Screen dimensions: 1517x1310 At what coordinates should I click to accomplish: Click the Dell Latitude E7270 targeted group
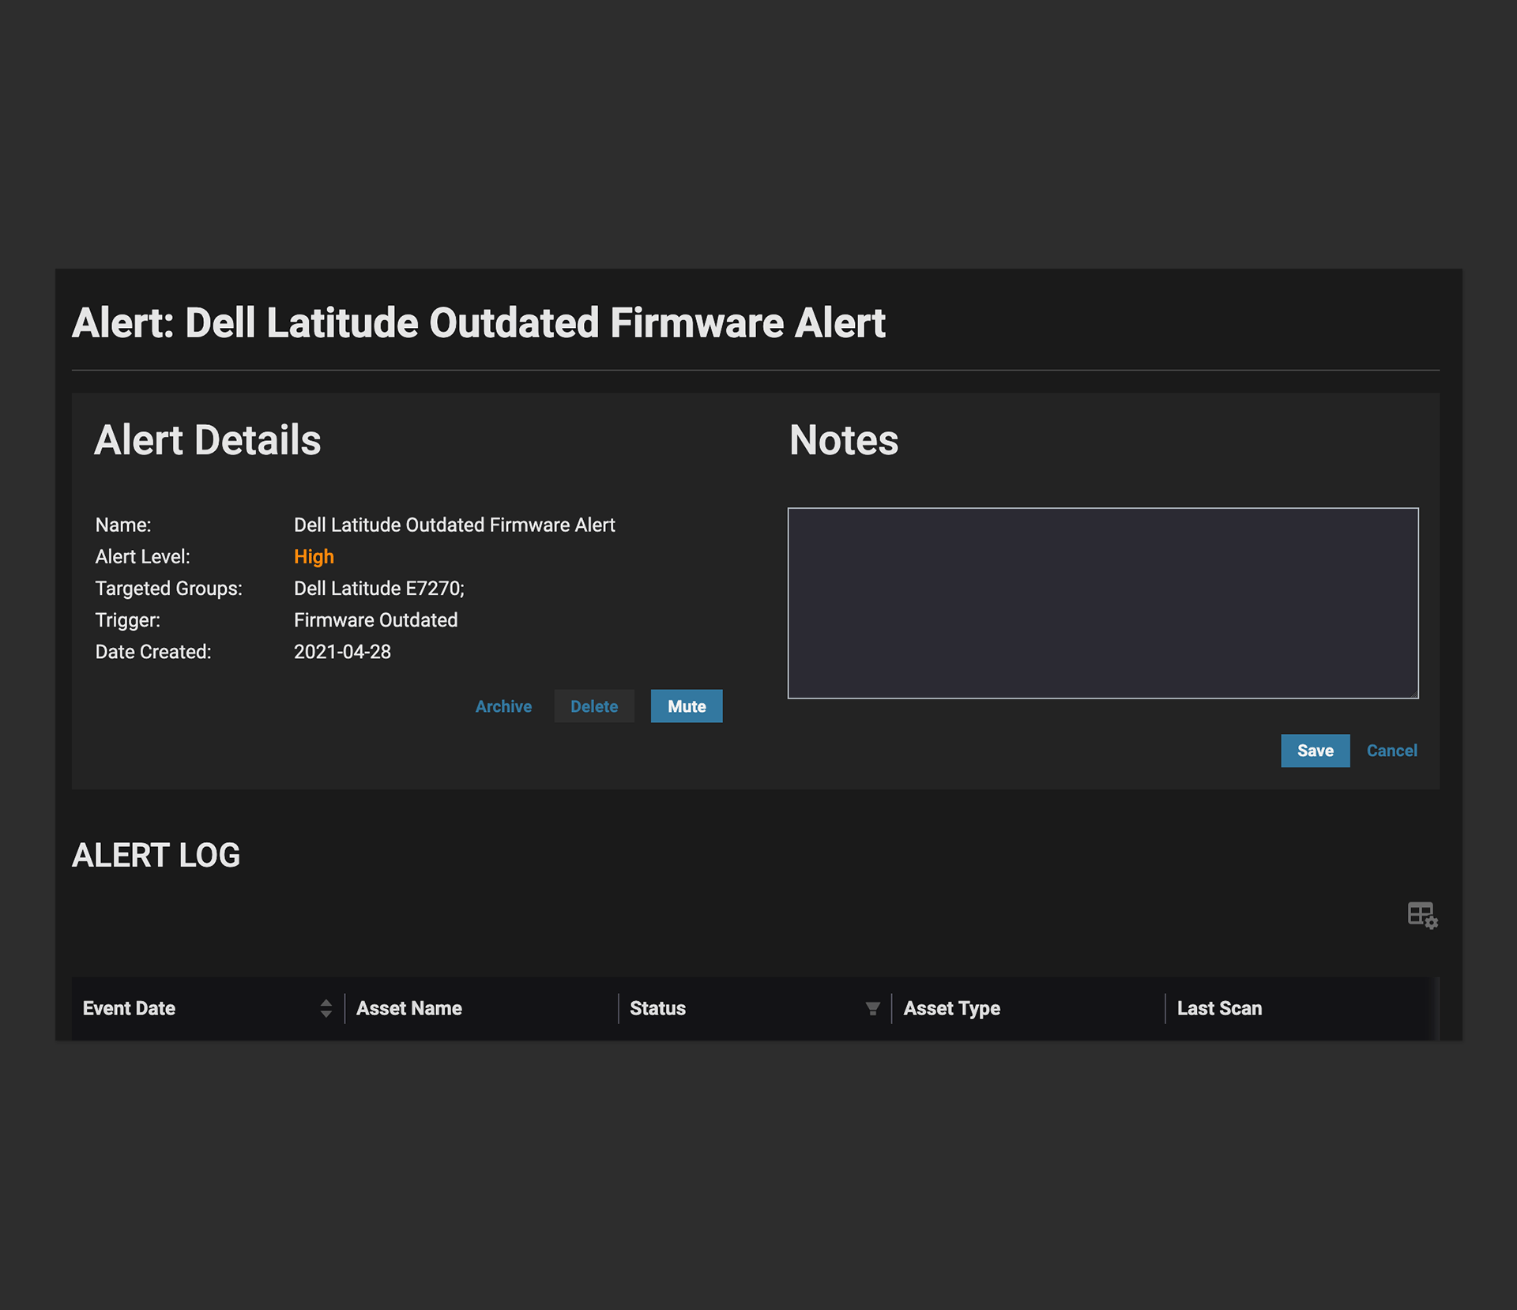(378, 589)
